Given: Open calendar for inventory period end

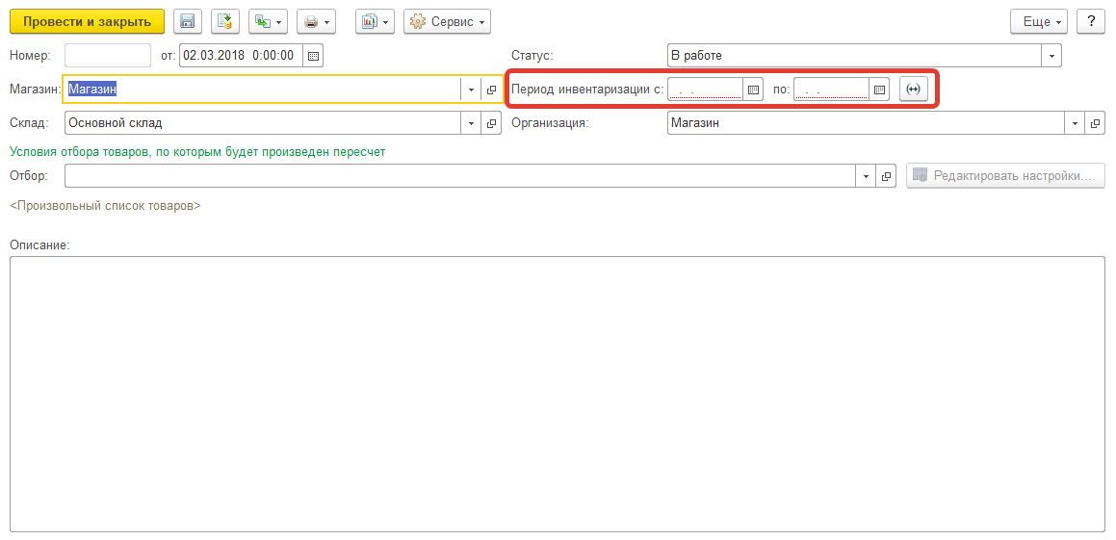Looking at the screenshot, I should coord(879,90).
